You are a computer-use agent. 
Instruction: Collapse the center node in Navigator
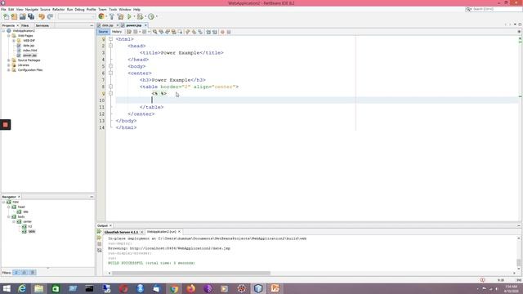pos(14,221)
